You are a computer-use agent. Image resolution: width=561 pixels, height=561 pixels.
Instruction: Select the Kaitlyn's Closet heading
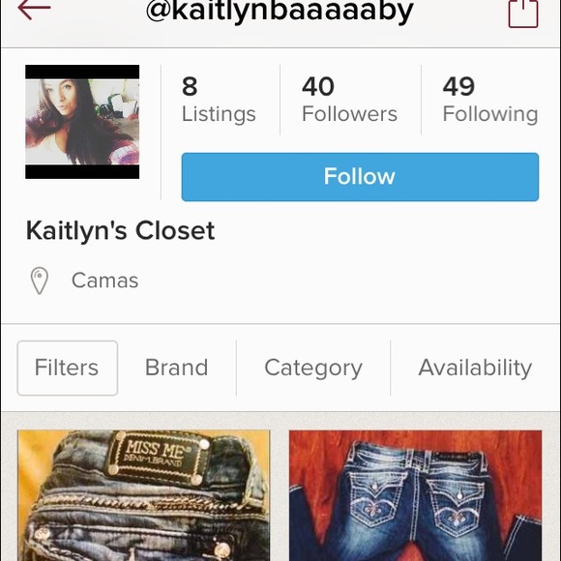point(120,231)
